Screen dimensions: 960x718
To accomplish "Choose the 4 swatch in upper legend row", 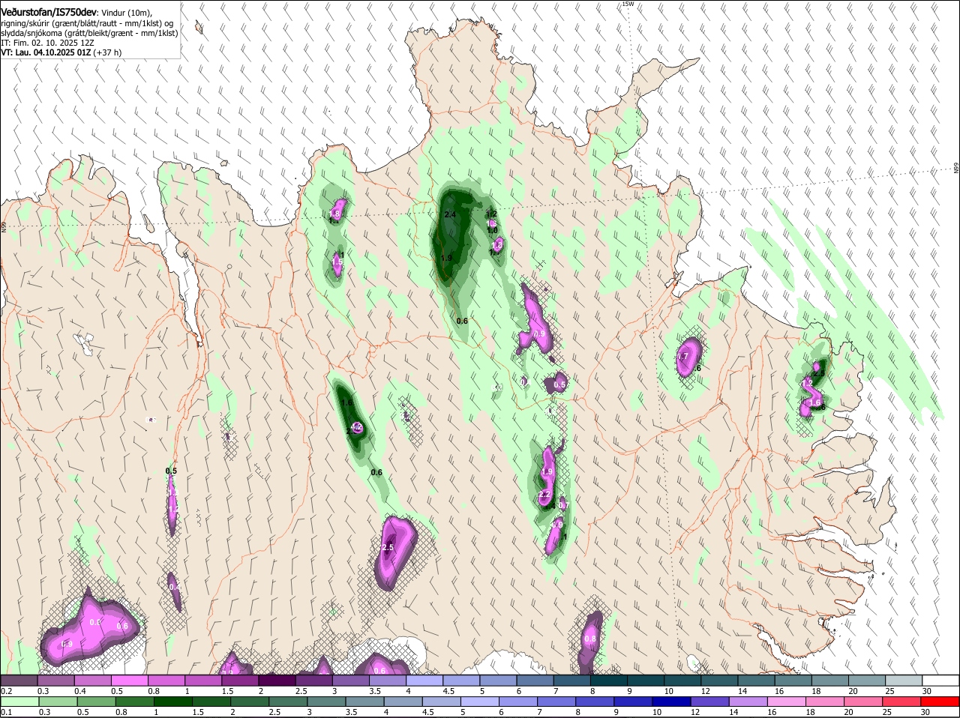I will pos(424,681).
